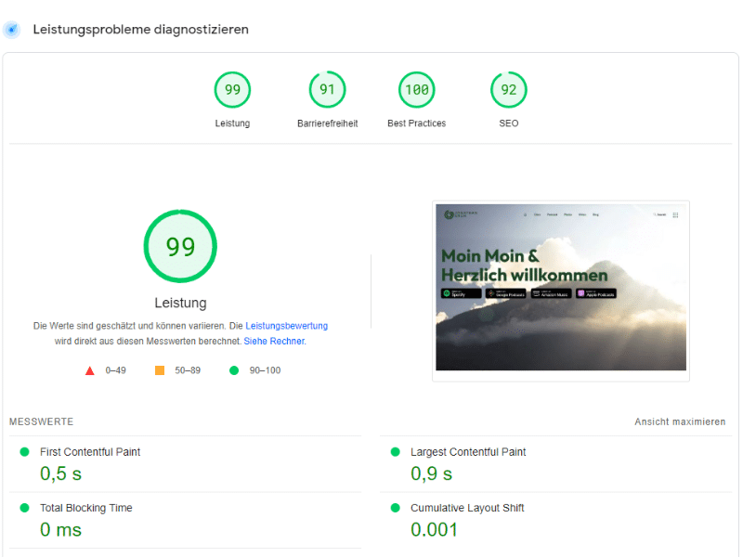Click the red triangle 0–49 legend icon
This screenshot has width=743, height=557.
click(x=90, y=370)
